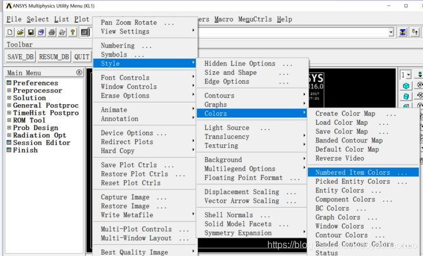Image resolution: width=423 pixels, height=256 pixels.
Task: Choose Pan Zoom Rotate menu entry
Action: (x=145, y=22)
